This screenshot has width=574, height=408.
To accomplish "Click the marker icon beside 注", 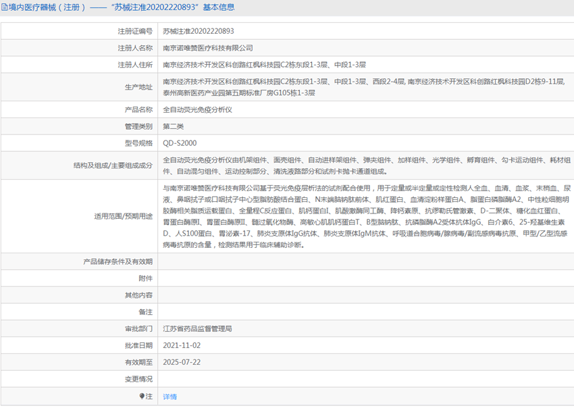I will (142, 397).
